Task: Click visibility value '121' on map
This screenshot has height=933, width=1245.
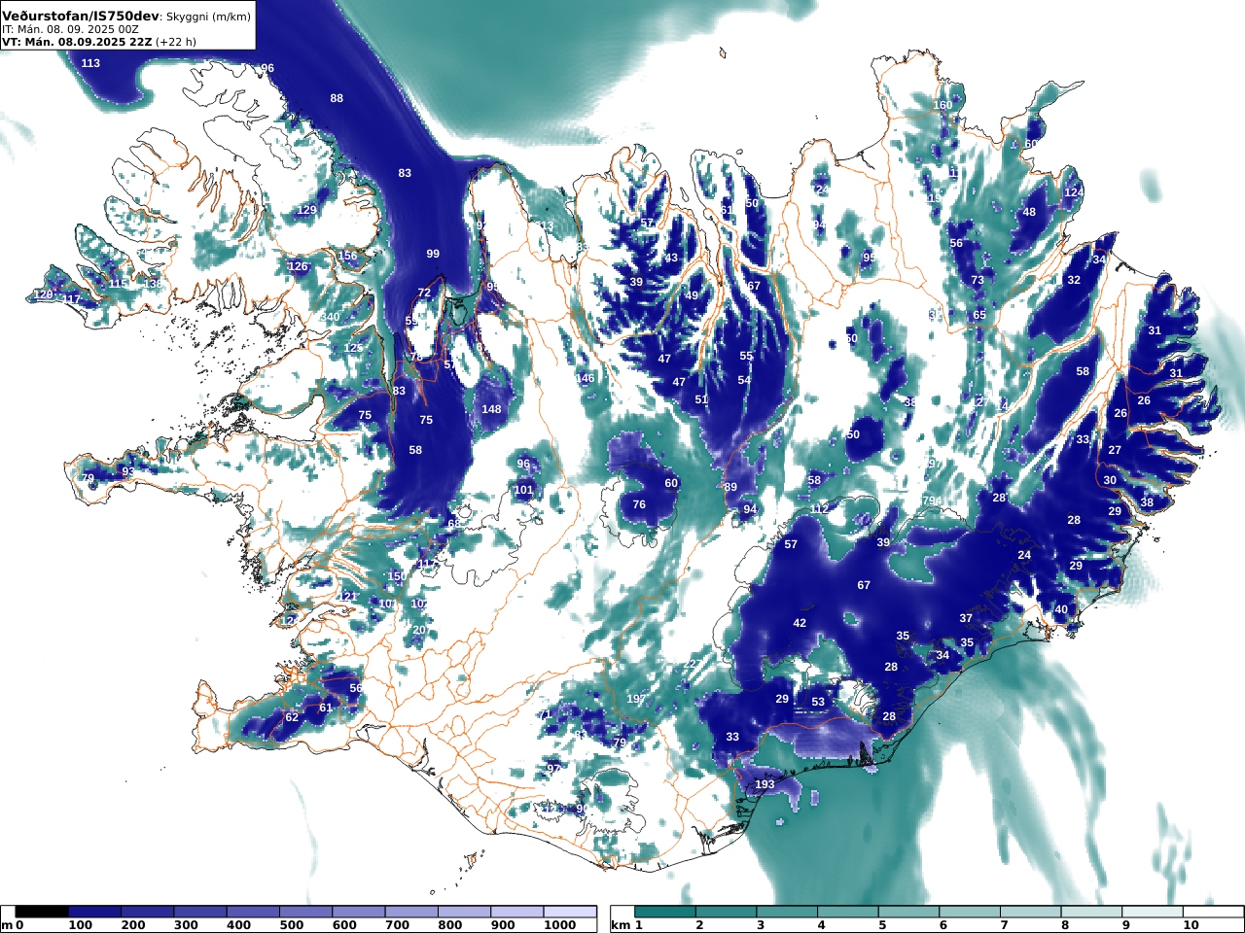Action: point(347,597)
